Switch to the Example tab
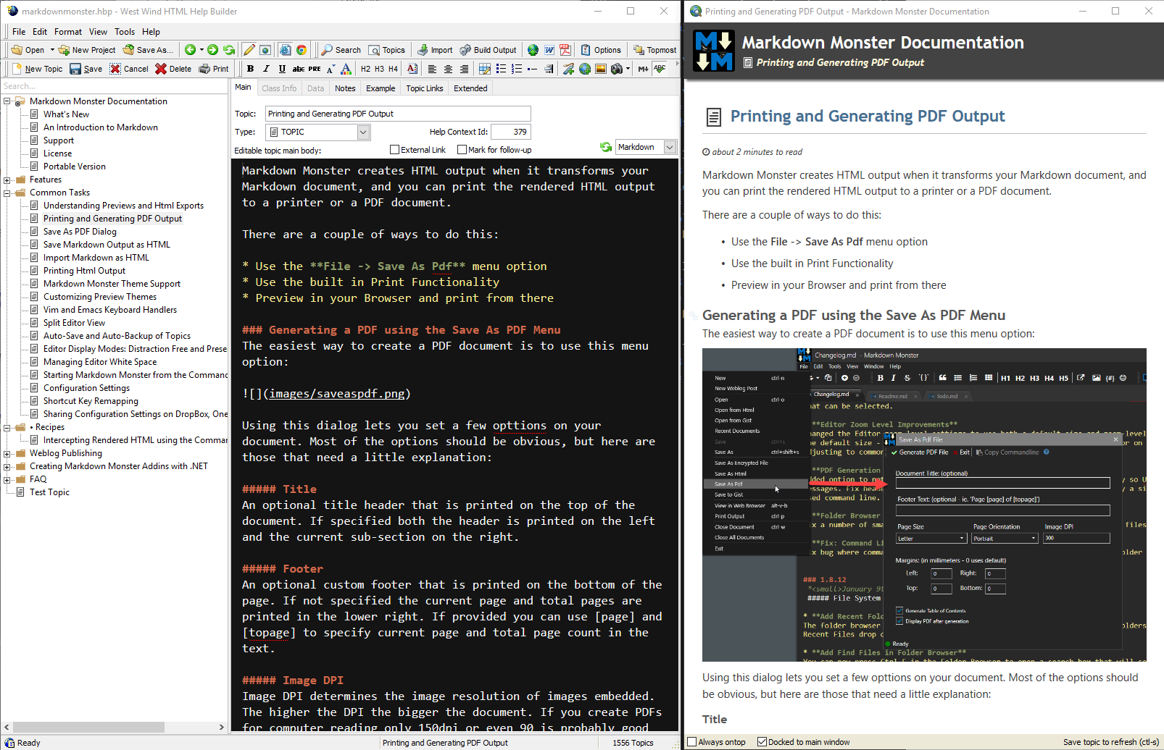Image resolution: width=1164 pixels, height=750 pixels. point(381,88)
